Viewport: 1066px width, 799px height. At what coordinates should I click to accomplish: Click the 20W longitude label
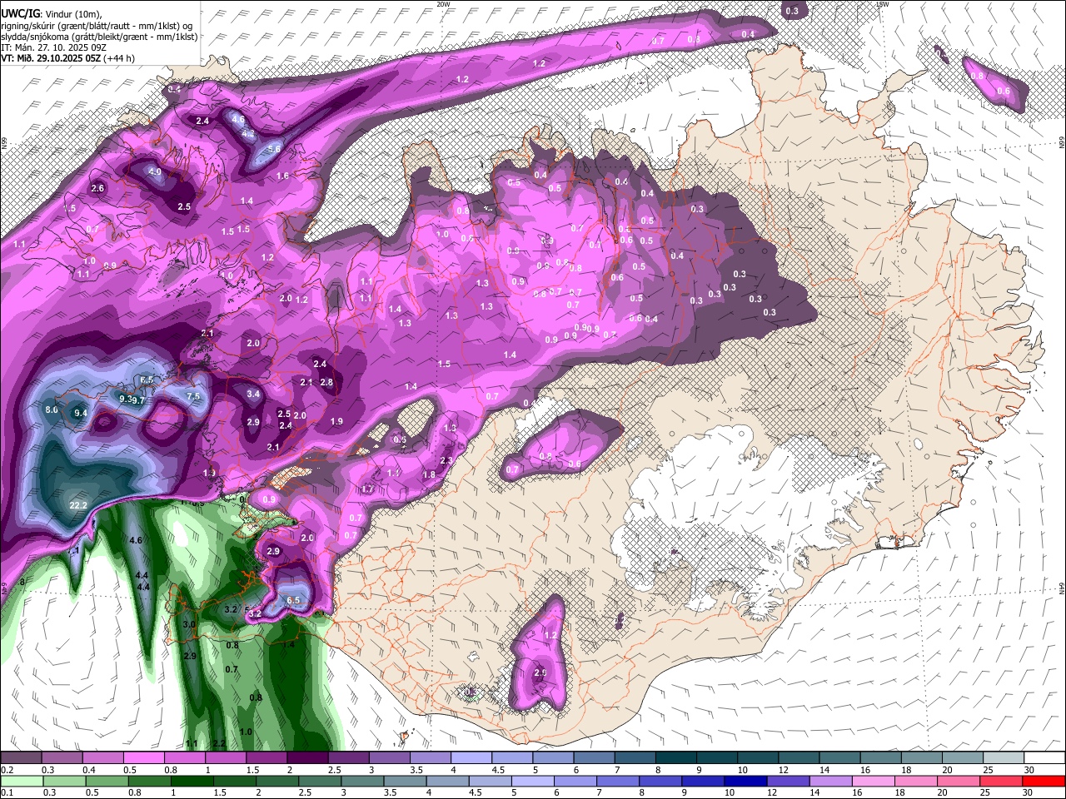pos(444,4)
